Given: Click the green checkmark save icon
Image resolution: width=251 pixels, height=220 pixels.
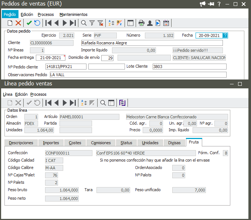Looking at the screenshot, I should pos(29,23).
